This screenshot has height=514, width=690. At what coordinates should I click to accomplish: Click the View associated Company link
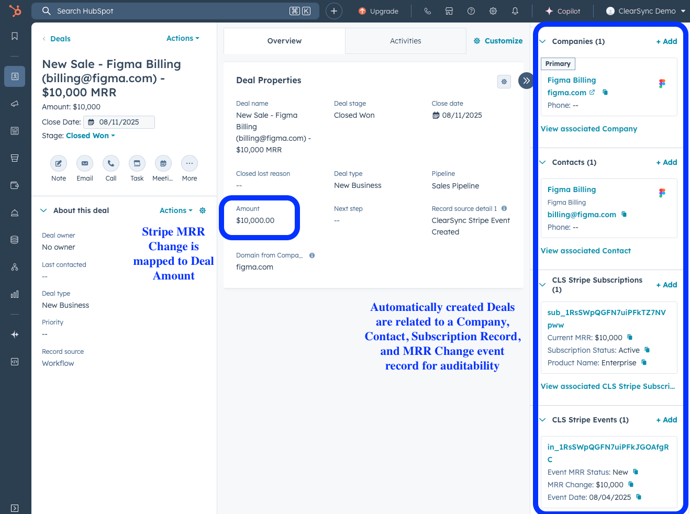pos(589,129)
